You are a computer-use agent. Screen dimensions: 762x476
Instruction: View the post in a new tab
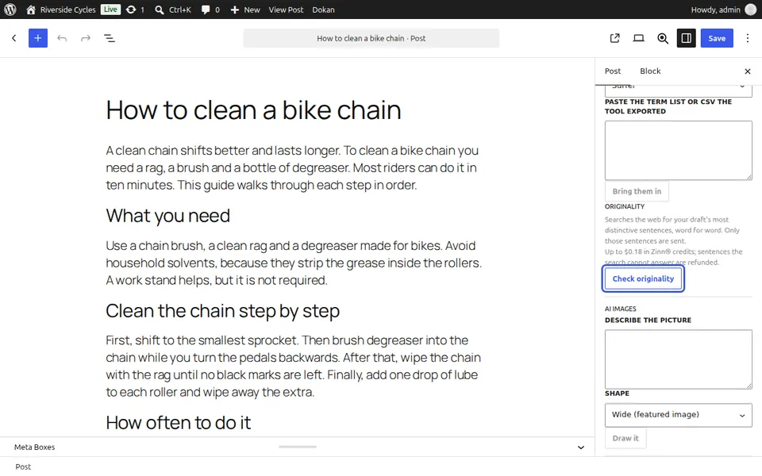point(614,38)
